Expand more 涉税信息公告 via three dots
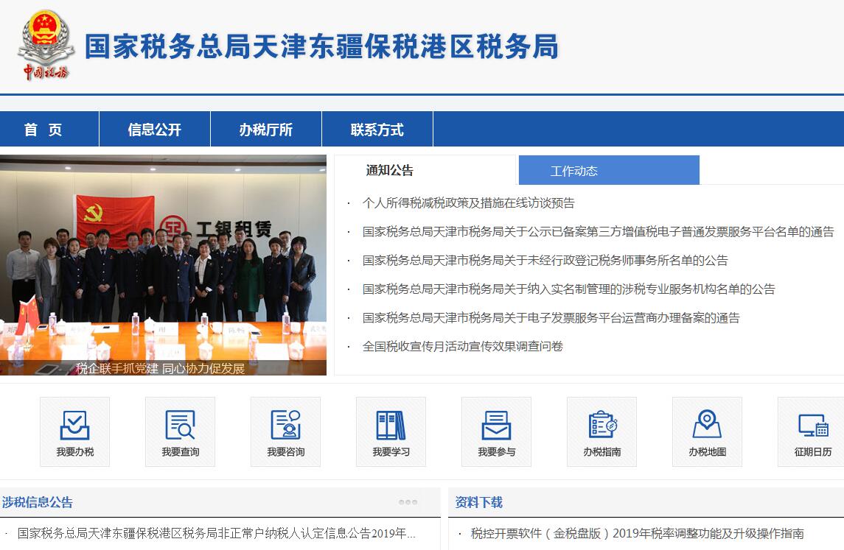Viewport: 844px width, 550px height. pyautogui.click(x=408, y=502)
